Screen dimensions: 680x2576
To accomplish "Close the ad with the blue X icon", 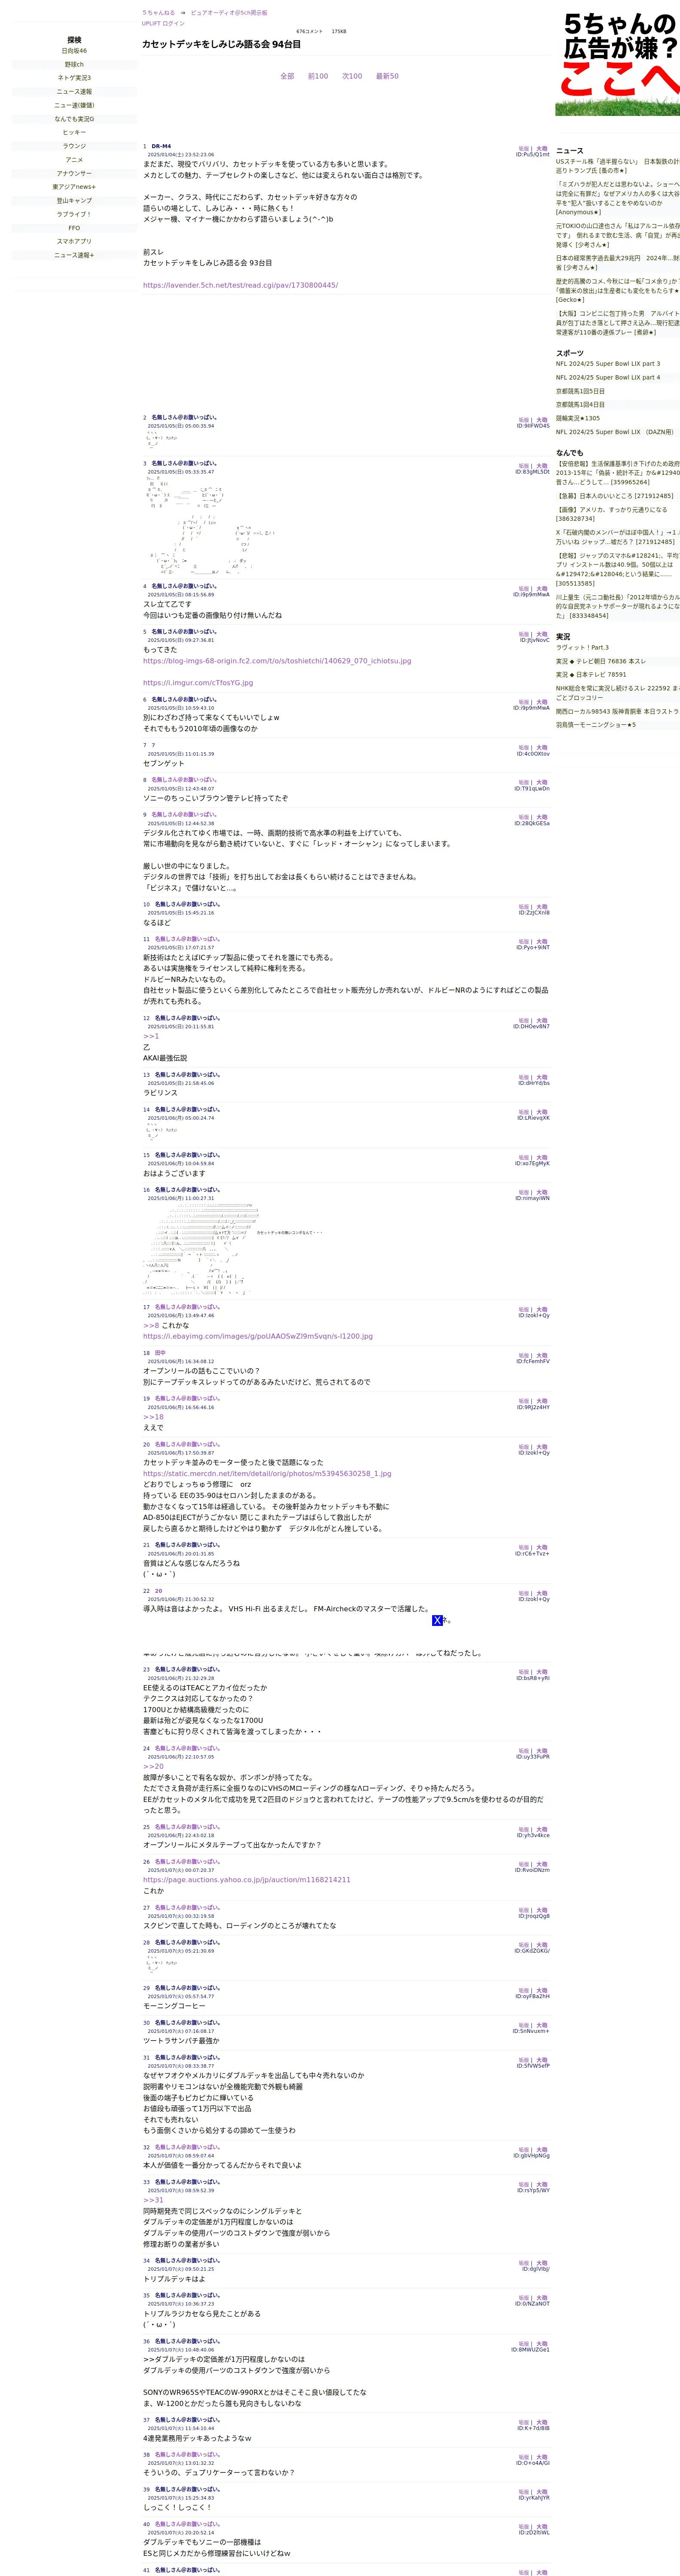I will point(437,1620).
